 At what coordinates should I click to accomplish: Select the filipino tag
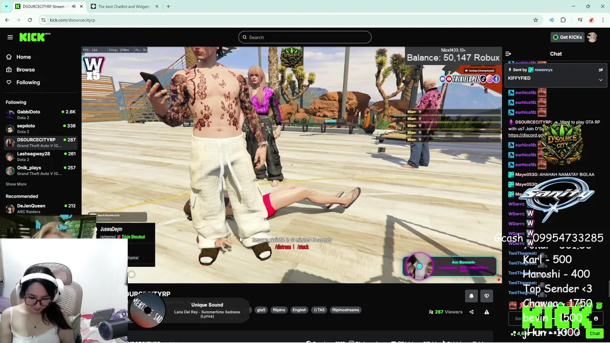coord(279,310)
